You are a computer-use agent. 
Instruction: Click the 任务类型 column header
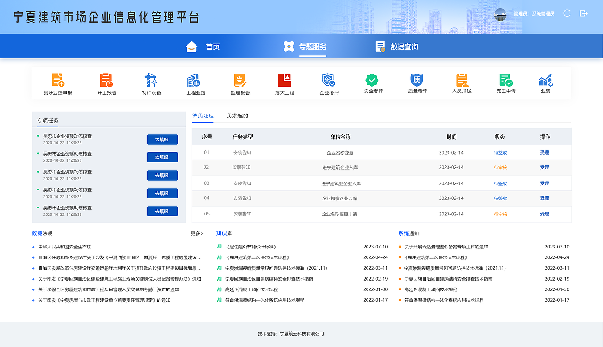(243, 137)
